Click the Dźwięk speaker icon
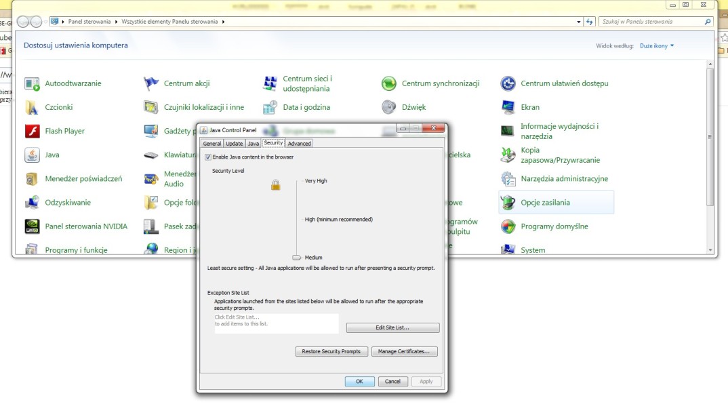The image size is (728, 419). coord(388,107)
